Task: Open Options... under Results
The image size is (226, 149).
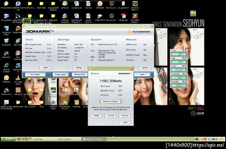Action: tap(145, 68)
